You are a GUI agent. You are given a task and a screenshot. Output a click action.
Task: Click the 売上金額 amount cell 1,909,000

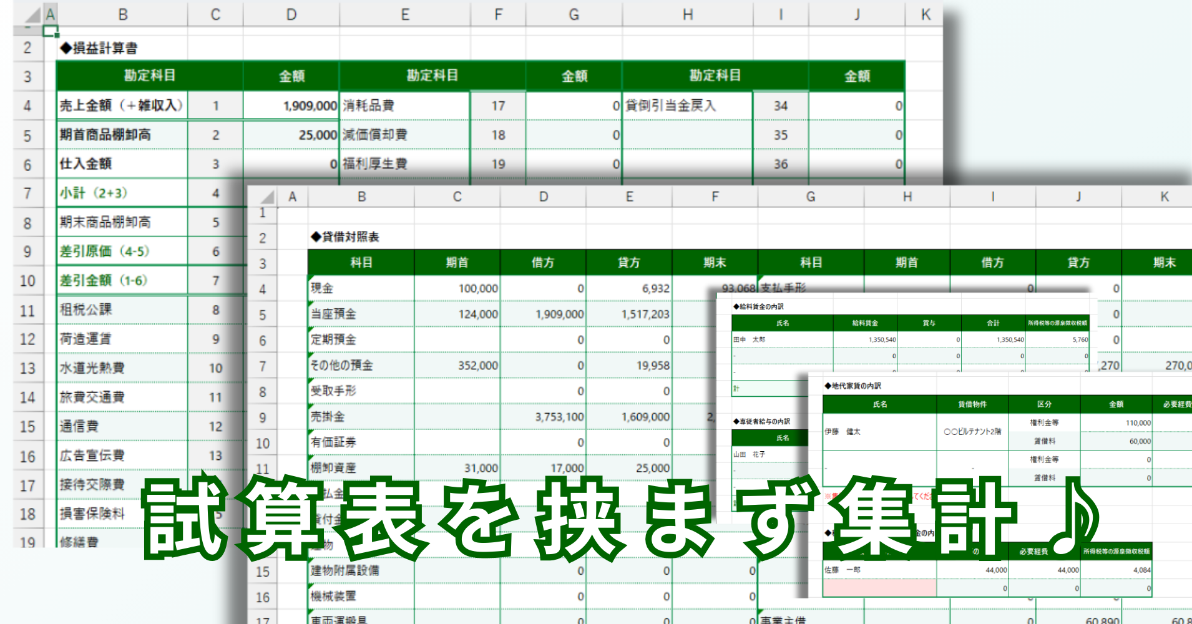click(291, 105)
